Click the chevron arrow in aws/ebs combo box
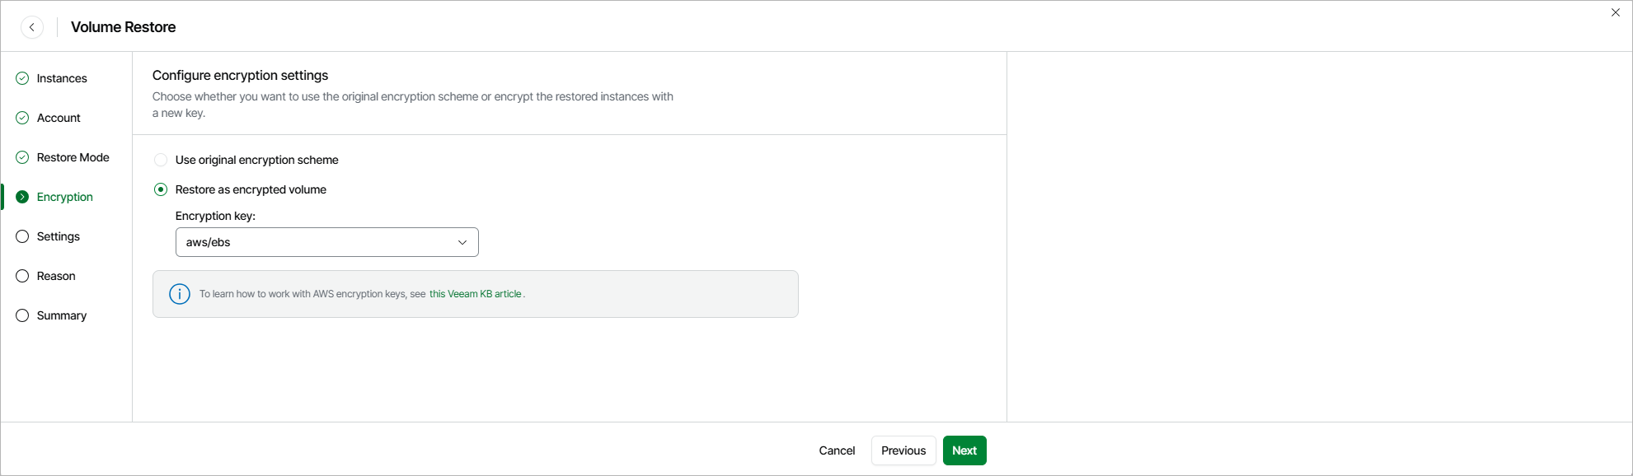The width and height of the screenshot is (1633, 476). coord(462,242)
